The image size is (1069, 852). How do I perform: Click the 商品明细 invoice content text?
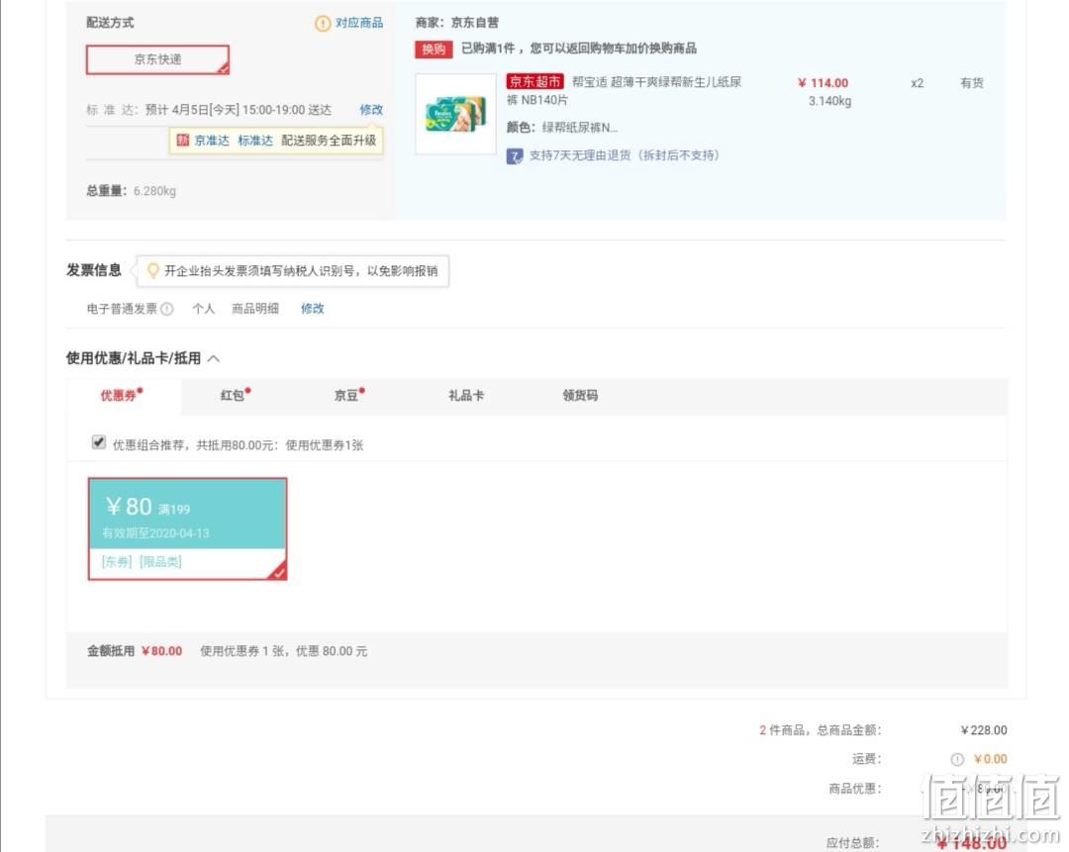pyautogui.click(x=255, y=309)
